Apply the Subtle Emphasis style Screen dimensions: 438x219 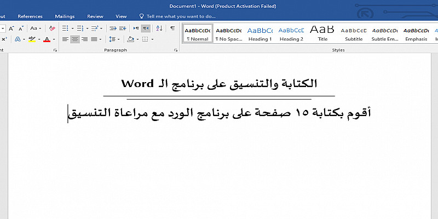coord(385,33)
